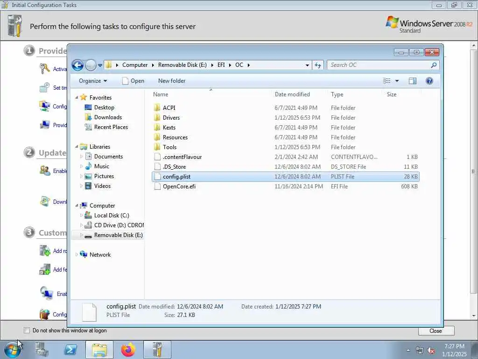Select the Tools folder icon
The width and height of the screenshot is (478, 359).
click(x=157, y=147)
